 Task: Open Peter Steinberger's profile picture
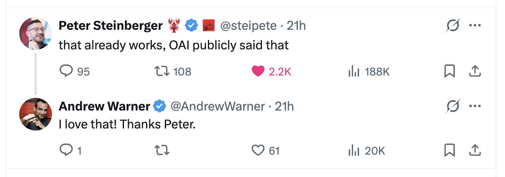pyautogui.click(x=36, y=34)
